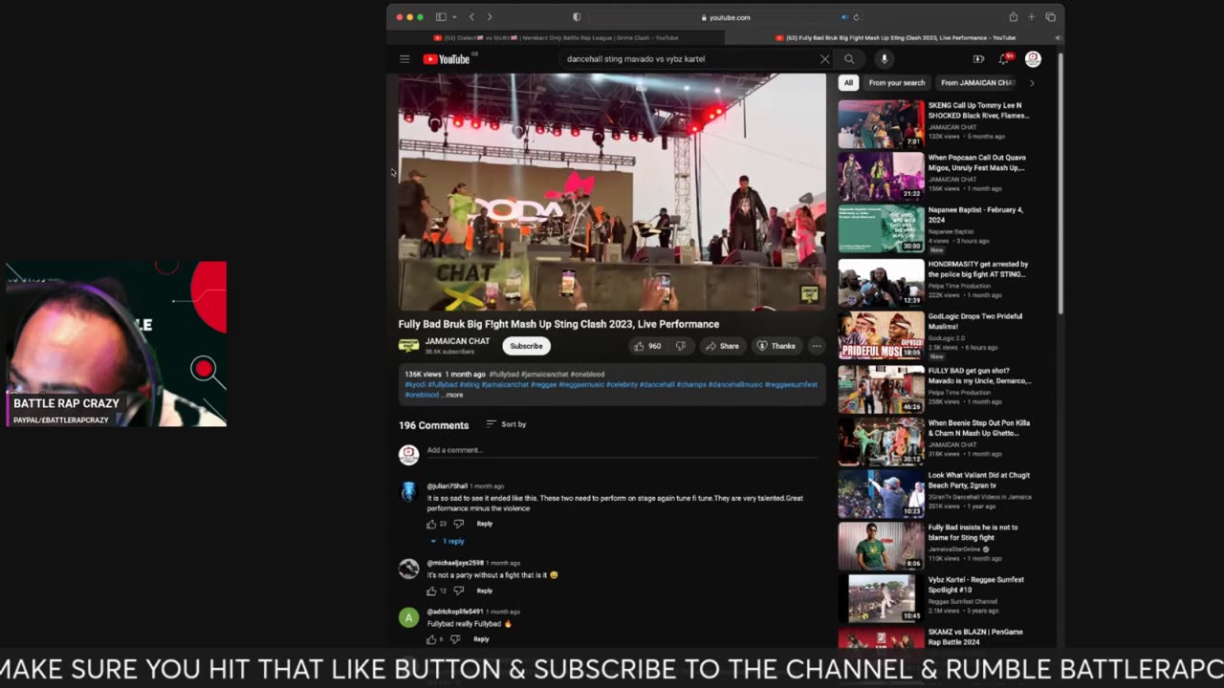
Task: Click the Thanks button
Action: tap(776, 346)
